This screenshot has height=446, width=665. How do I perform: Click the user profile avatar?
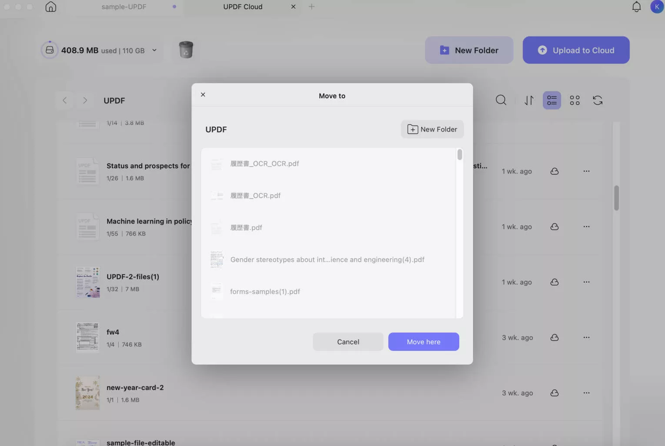pos(657,7)
